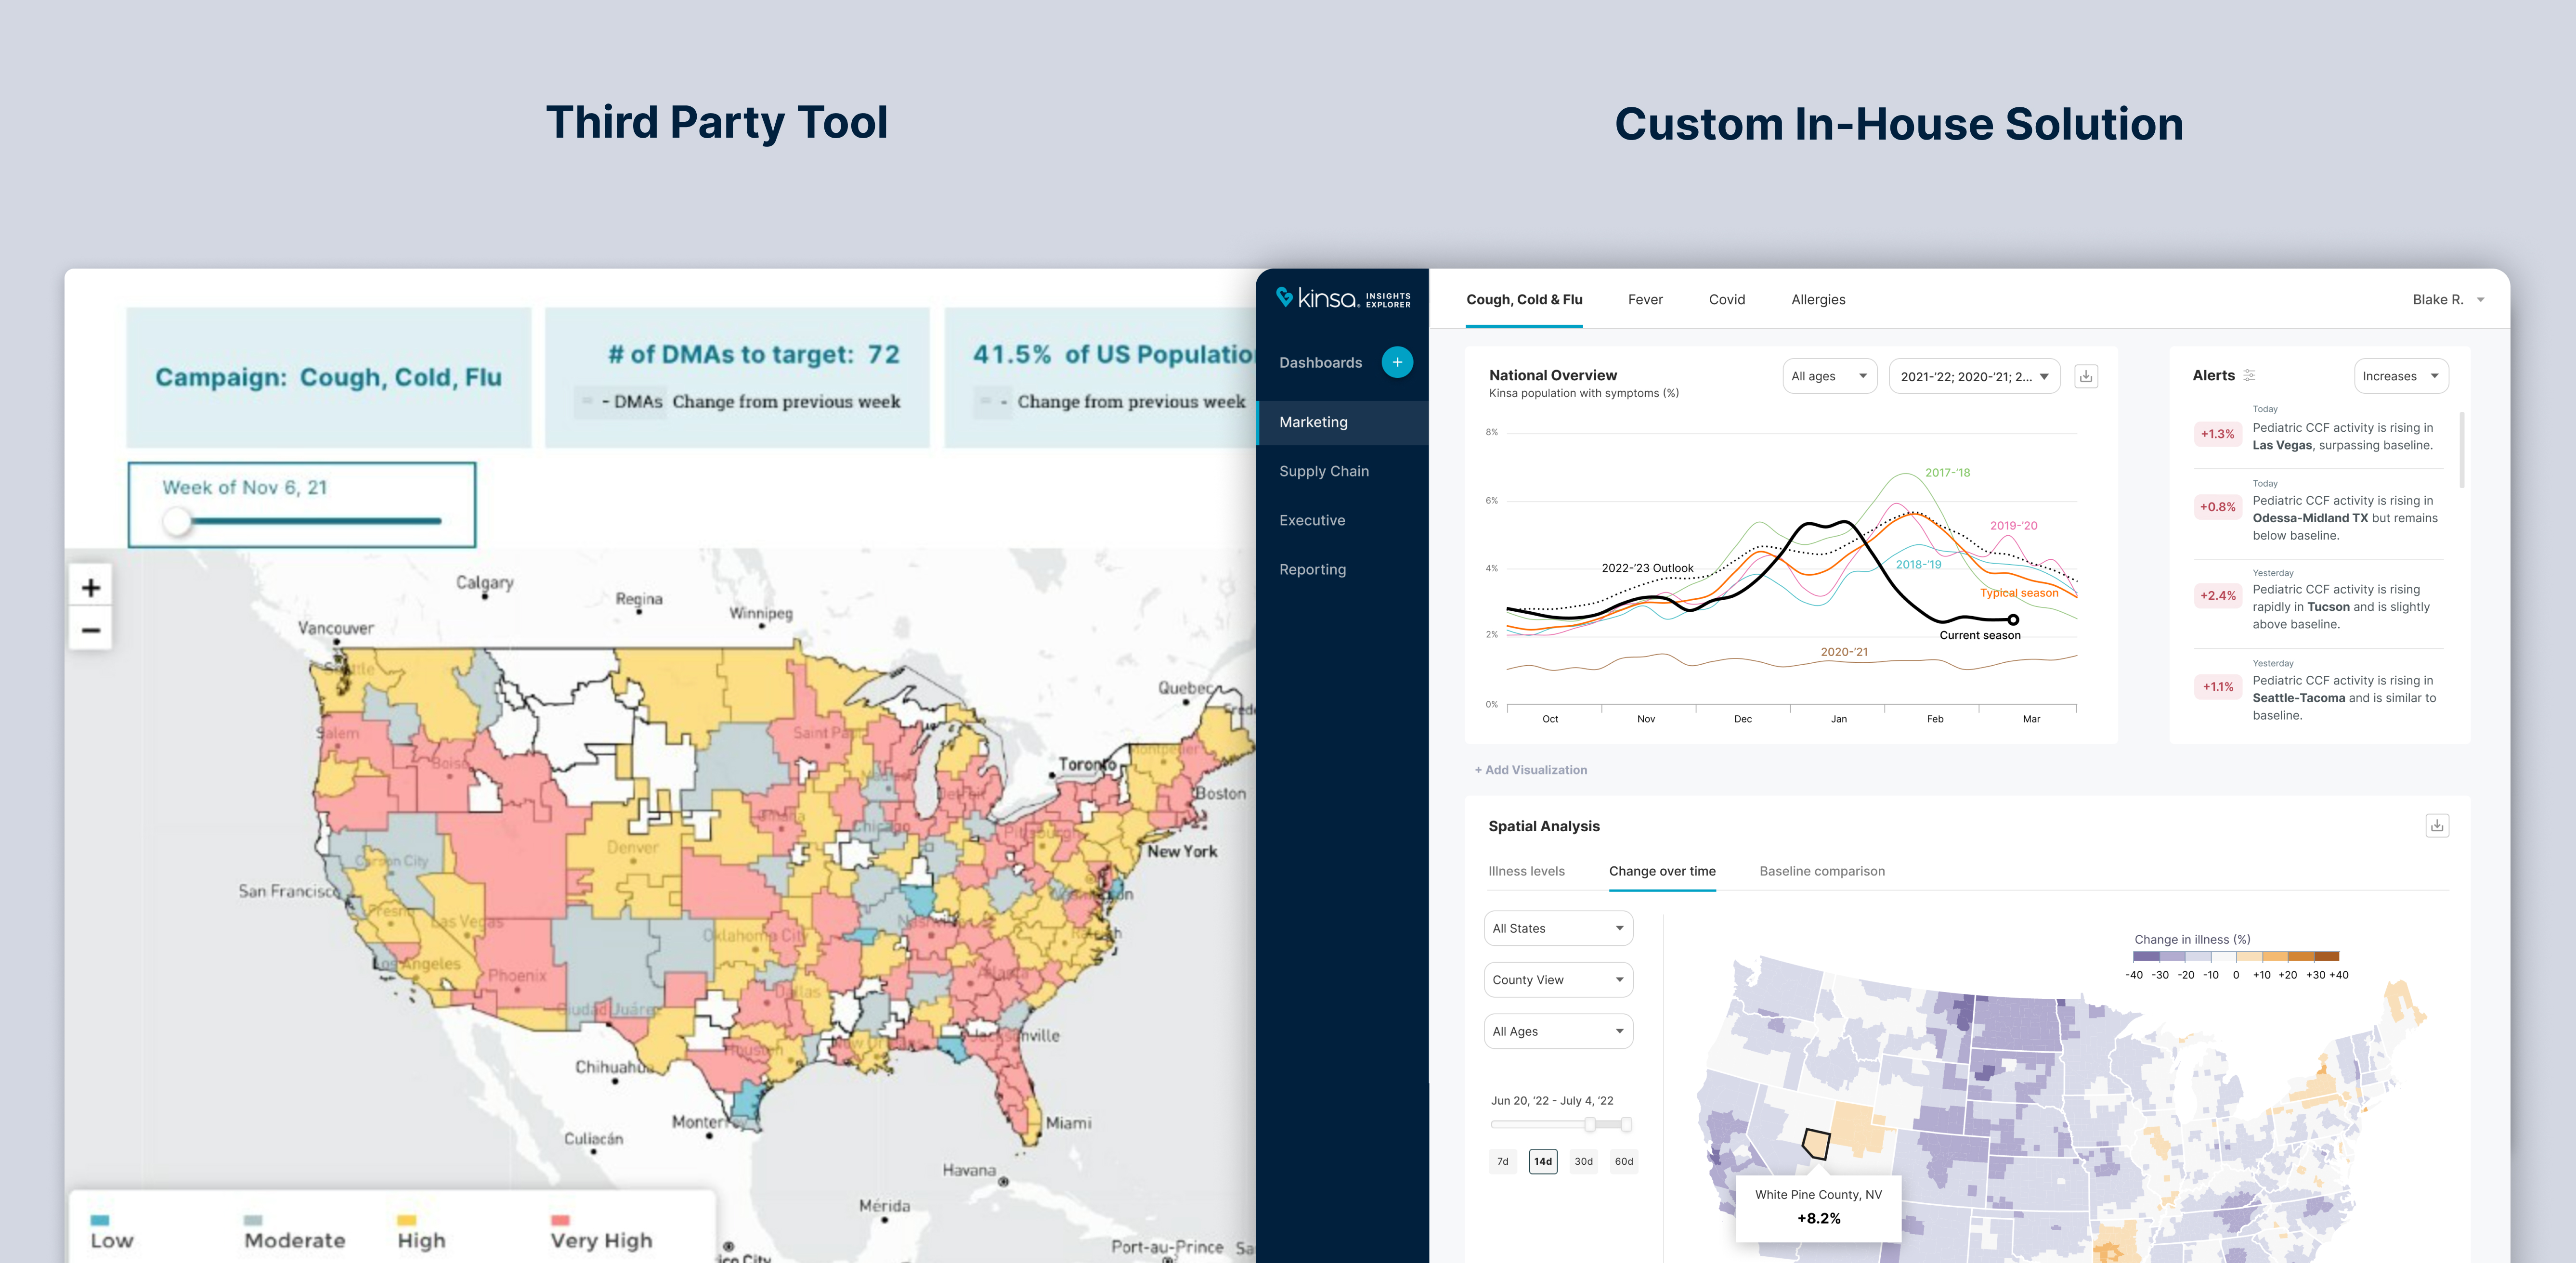This screenshot has height=1263, width=2576.
Task: Click the add dashboard plus button
Action: (x=1396, y=362)
